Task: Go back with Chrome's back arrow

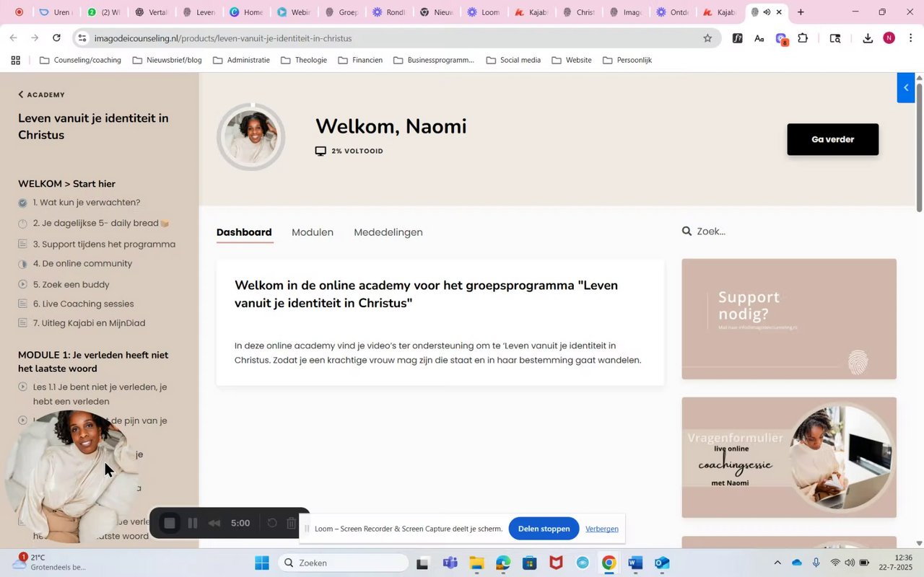Action: point(13,38)
